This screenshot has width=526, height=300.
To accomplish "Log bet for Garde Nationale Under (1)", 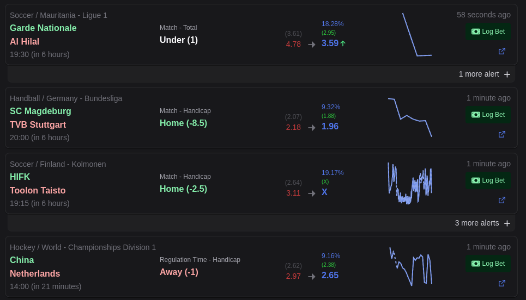I will tap(488, 32).
